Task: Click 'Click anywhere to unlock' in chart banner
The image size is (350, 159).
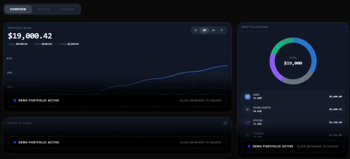Action: (x=201, y=100)
